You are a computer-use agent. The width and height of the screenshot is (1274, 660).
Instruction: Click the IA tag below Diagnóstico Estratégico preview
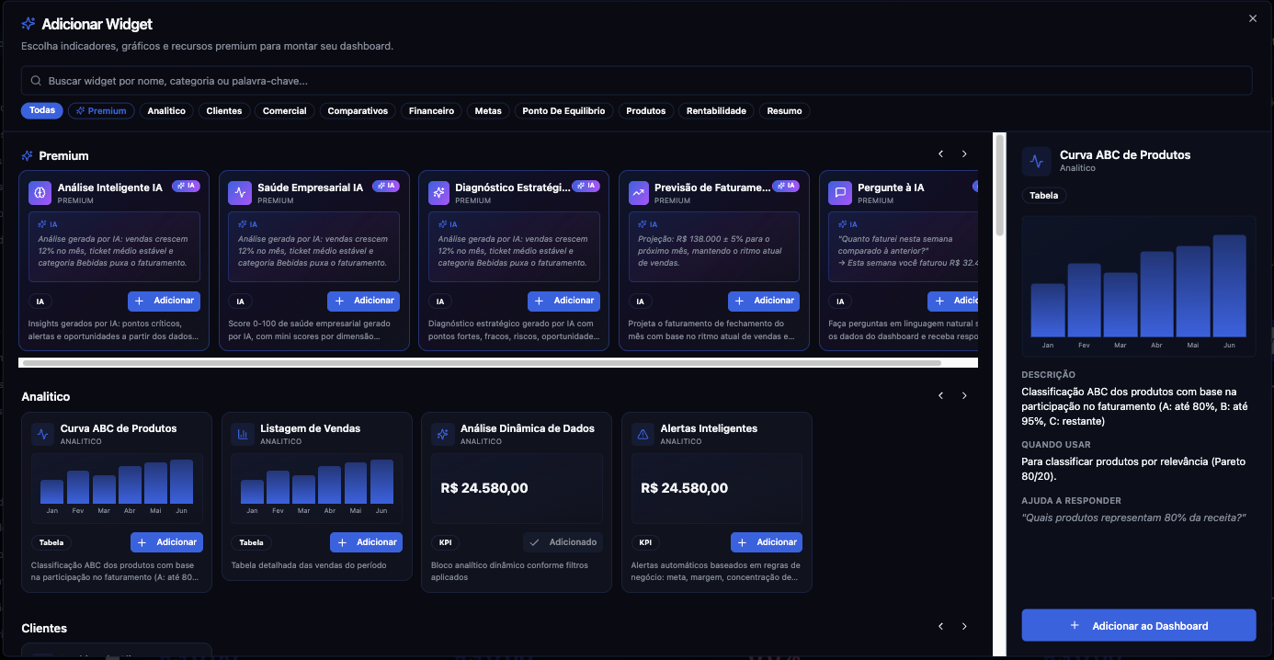tap(440, 302)
